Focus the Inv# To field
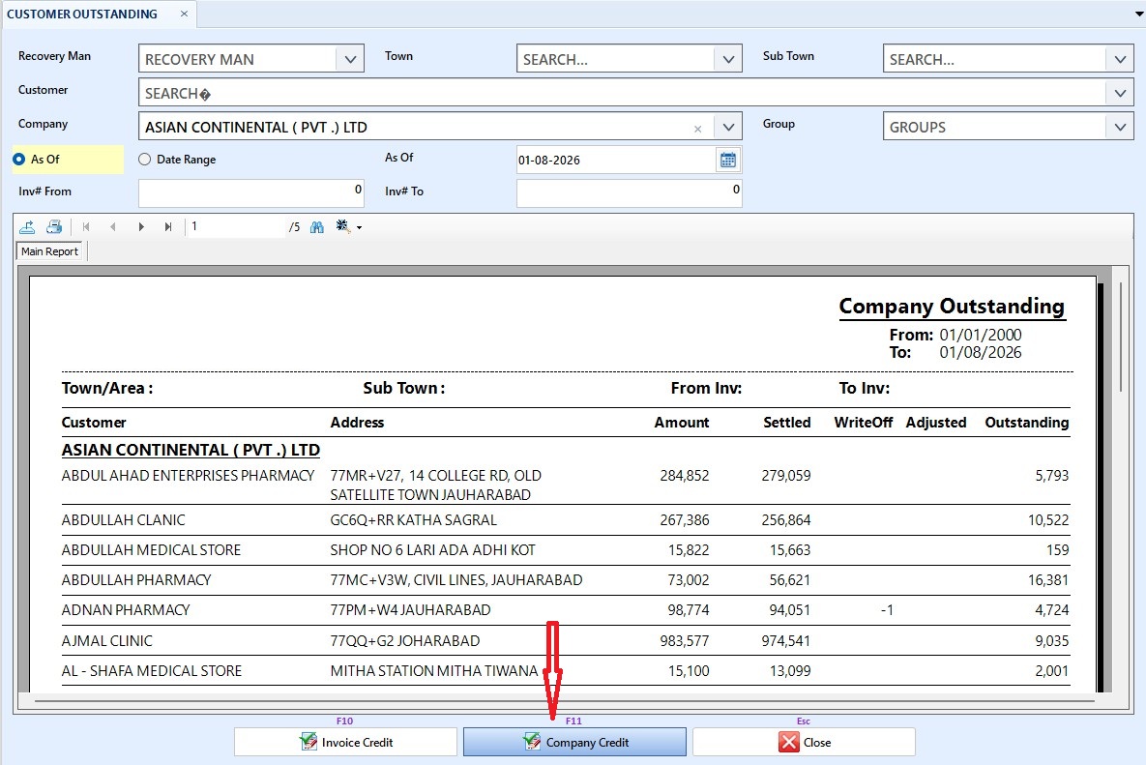The image size is (1146, 765). pyautogui.click(x=630, y=192)
